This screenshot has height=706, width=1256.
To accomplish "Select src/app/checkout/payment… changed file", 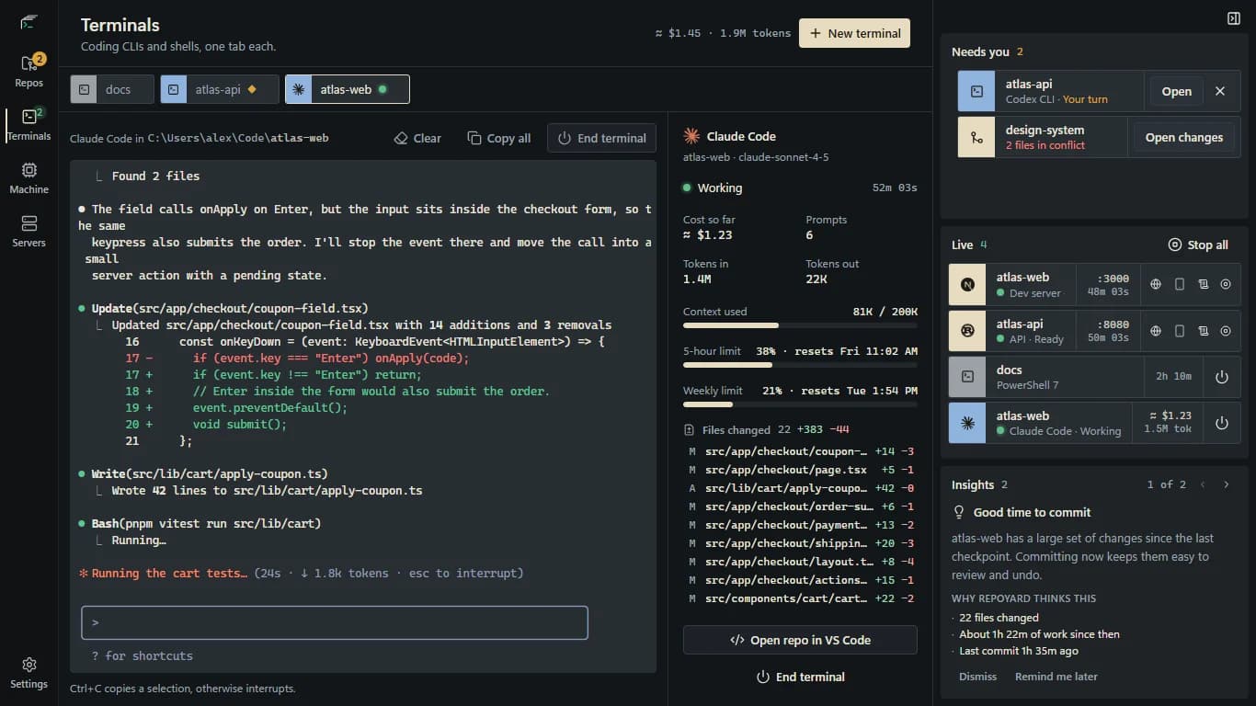I will pyautogui.click(x=800, y=525).
